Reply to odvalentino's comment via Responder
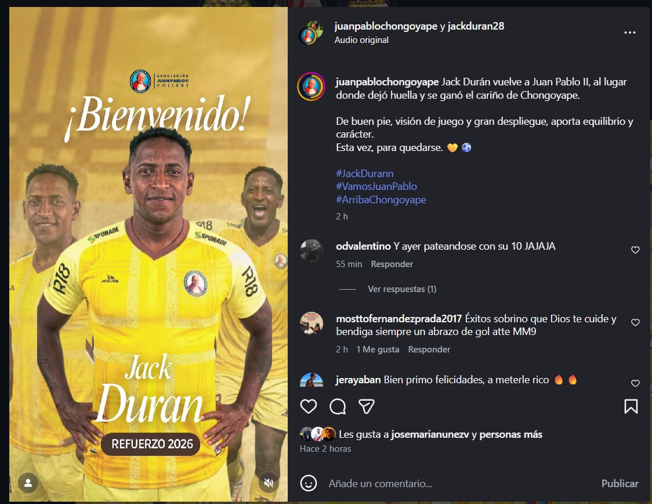The width and height of the screenshot is (652, 504). click(392, 264)
